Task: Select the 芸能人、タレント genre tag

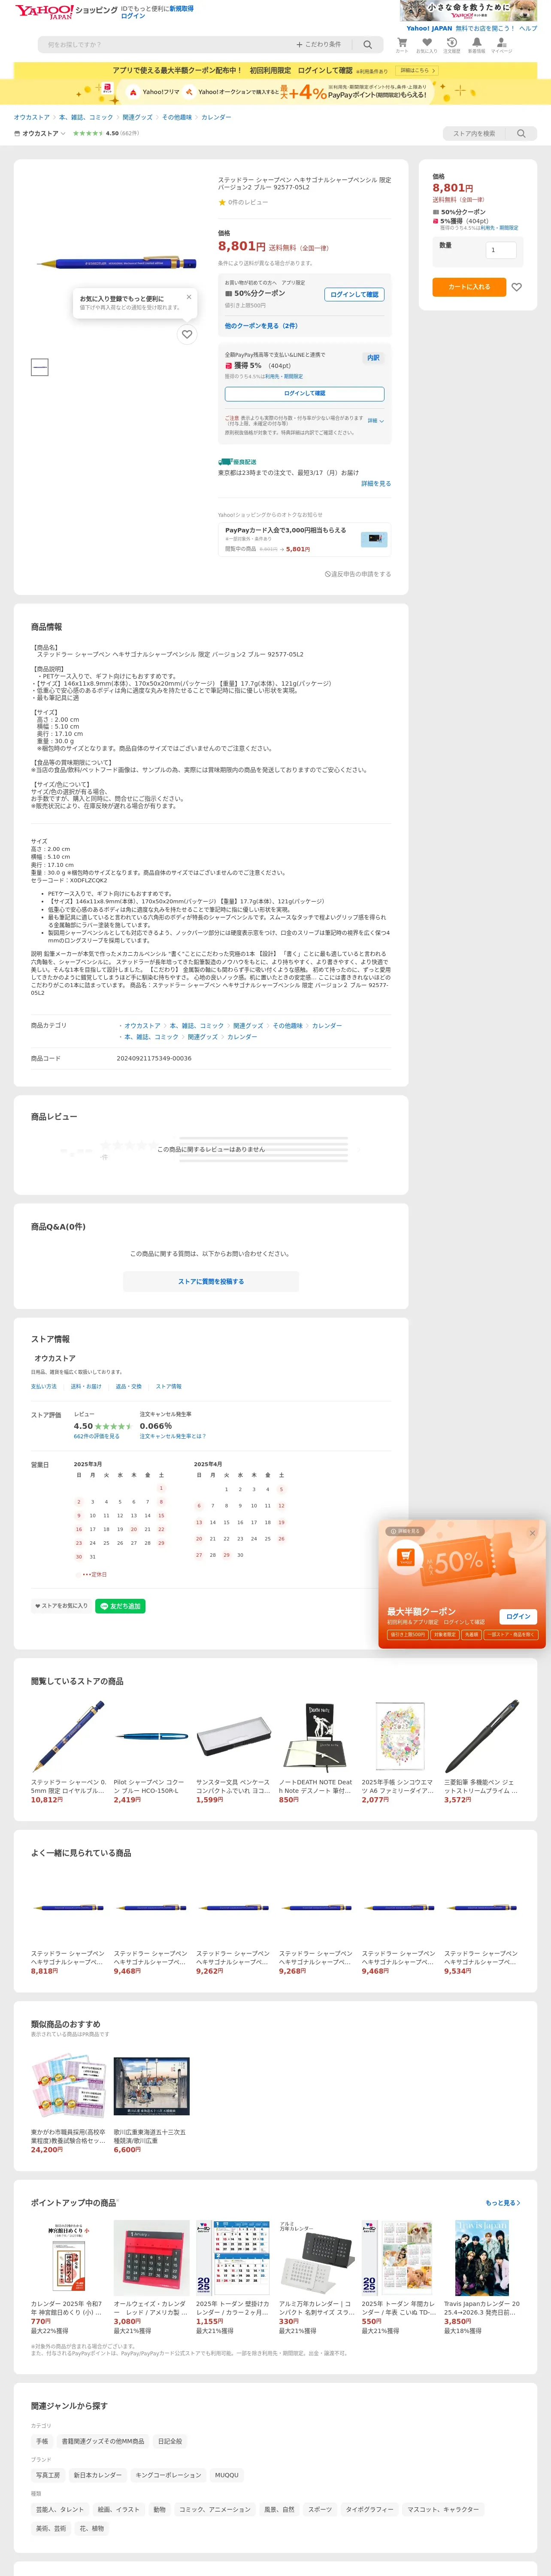Action: tap(60, 2509)
